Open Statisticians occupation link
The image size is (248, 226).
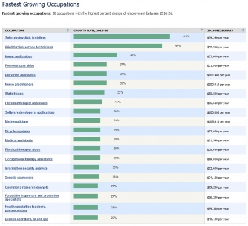point(14,94)
